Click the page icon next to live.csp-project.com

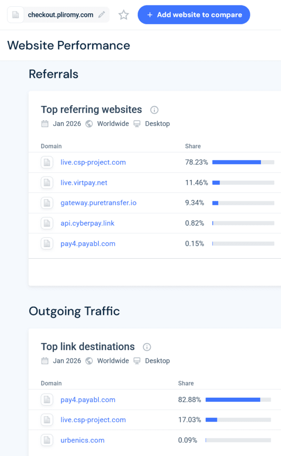(47, 162)
